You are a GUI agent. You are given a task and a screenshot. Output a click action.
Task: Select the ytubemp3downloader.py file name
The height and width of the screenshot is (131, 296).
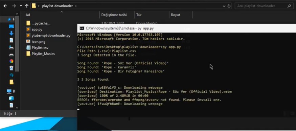[51, 36]
